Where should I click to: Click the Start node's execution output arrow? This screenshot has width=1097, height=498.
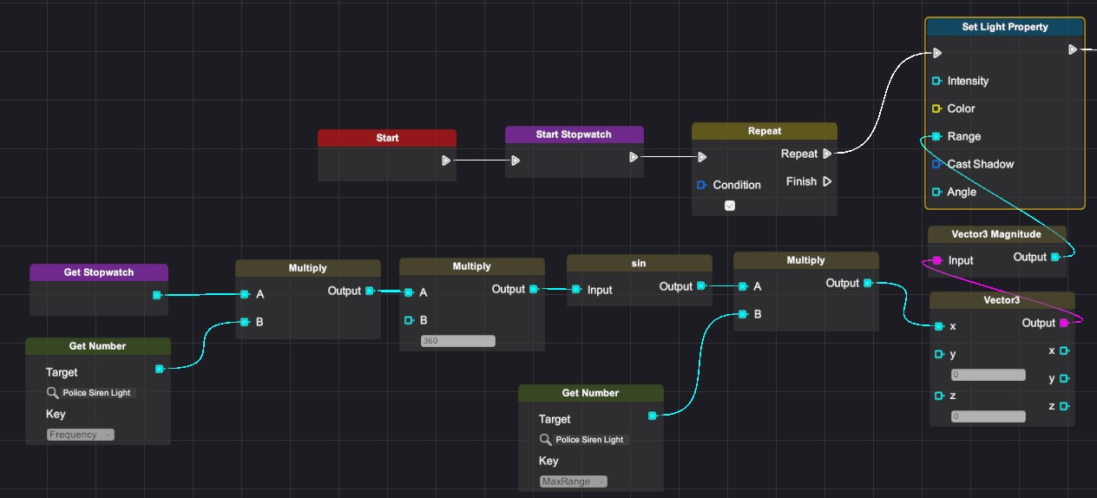click(x=445, y=161)
